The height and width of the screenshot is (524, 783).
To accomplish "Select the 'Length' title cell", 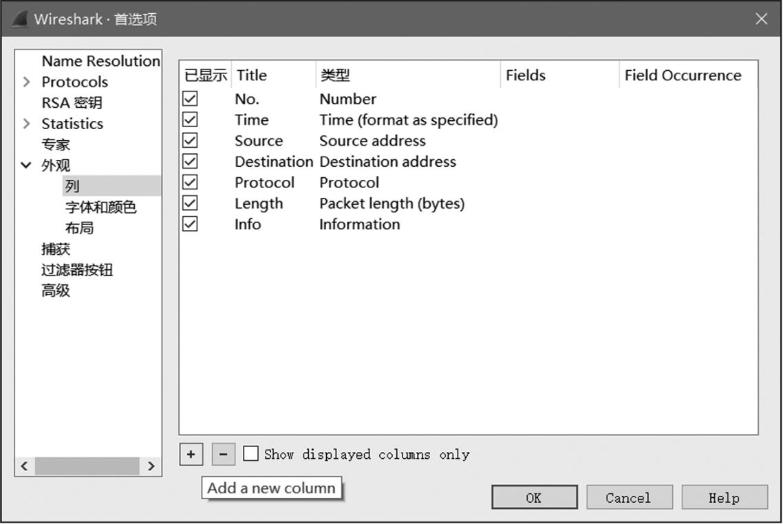I will [259, 203].
